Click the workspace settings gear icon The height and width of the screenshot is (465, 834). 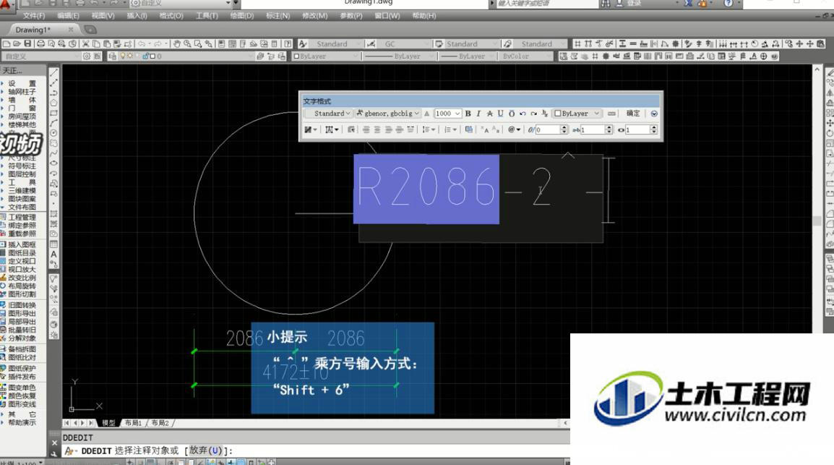tap(86, 56)
